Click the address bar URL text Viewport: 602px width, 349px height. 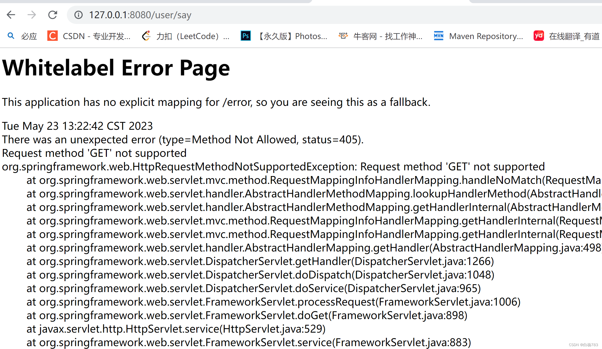click(x=140, y=15)
